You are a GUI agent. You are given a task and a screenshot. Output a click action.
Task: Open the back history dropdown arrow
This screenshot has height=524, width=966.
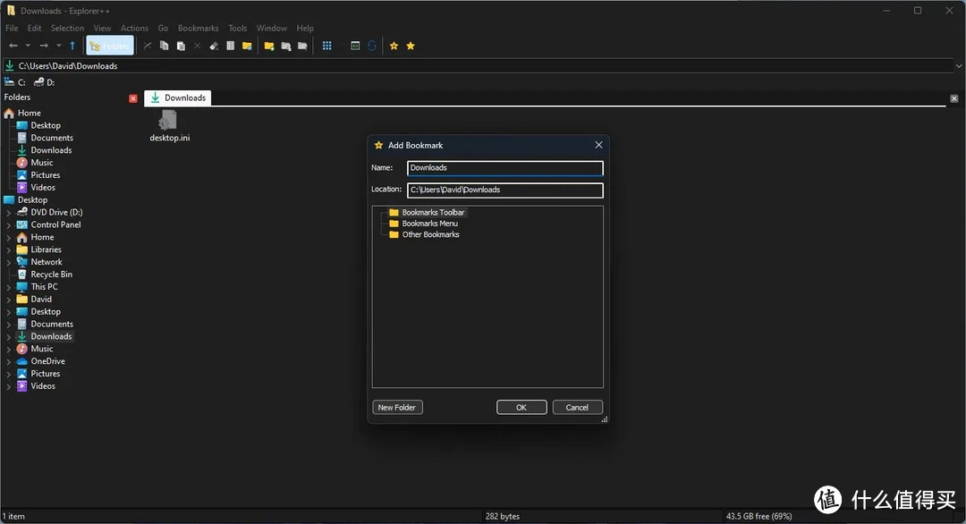[28, 46]
